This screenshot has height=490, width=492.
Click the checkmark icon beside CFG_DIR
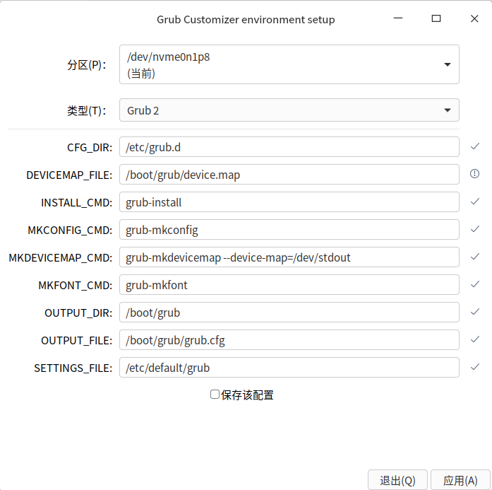click(x=475, y=146)
